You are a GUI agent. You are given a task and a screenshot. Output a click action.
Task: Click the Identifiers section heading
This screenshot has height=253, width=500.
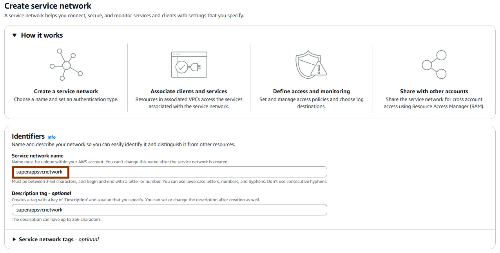(x=28, y=136)
